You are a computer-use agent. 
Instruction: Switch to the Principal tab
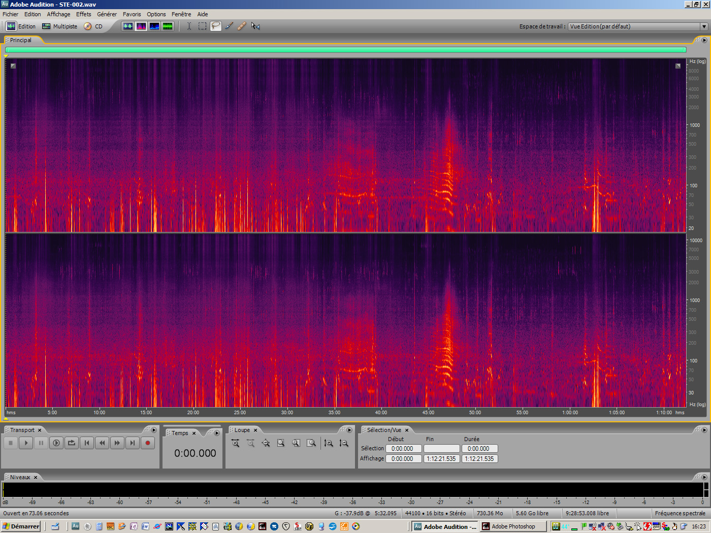point(21,40)
